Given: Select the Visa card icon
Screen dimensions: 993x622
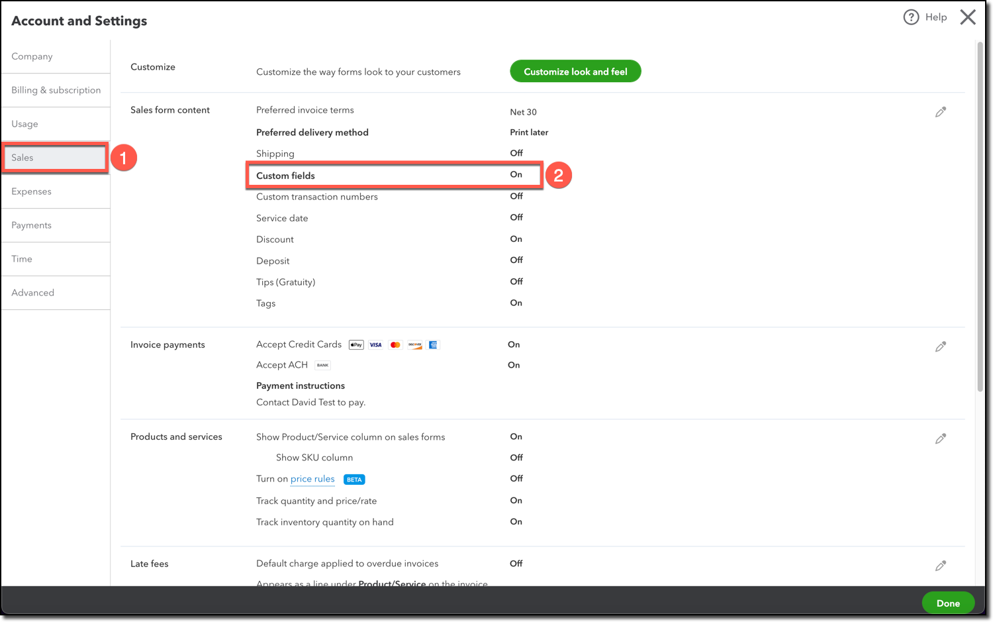Looking at the screenshot, I should coord(375,344).
